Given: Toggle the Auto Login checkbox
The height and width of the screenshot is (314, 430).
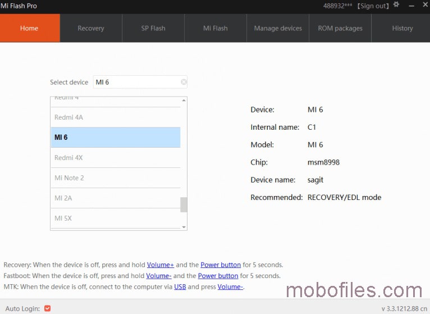Looking at the screenshot, I should click(48, 308).
